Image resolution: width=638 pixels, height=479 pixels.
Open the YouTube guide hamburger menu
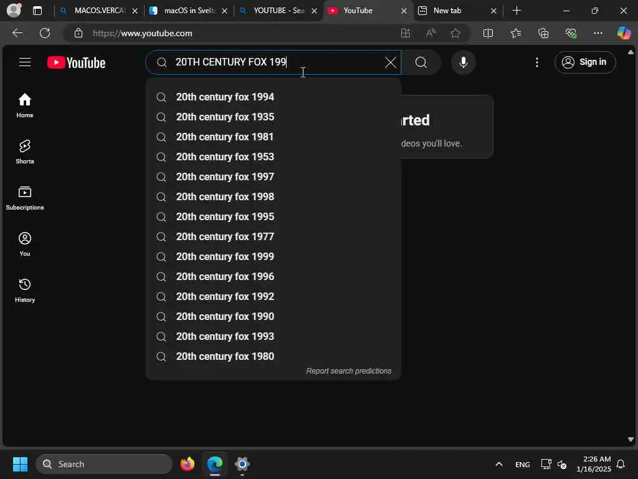25,62
